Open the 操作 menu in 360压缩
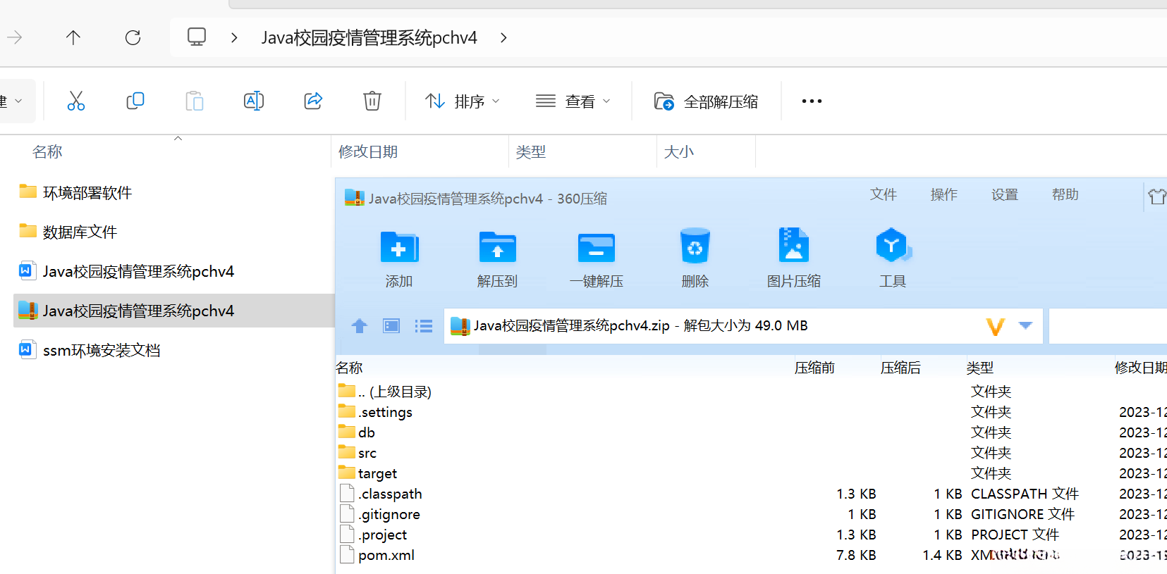Screen dimensions: 1167x574 943,194
